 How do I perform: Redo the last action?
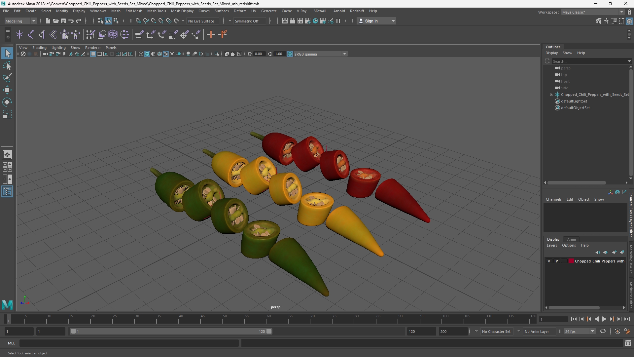pos(79,21)
